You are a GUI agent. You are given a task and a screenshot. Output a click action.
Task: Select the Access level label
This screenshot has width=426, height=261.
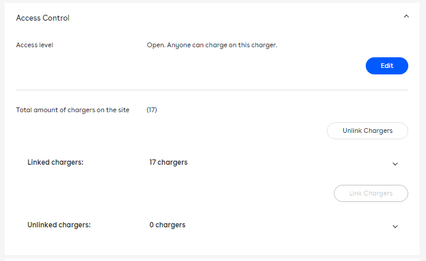pos(35,45)
